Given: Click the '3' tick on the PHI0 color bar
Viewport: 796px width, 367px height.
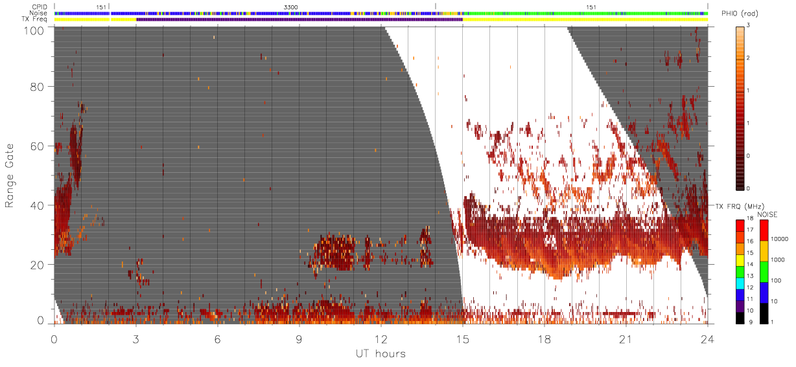Looking at the screenshot, I should (749, 26).
